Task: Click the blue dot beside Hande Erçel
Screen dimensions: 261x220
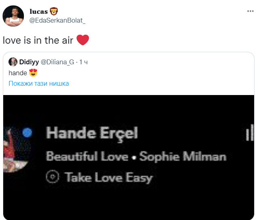Action: [28, 133]
